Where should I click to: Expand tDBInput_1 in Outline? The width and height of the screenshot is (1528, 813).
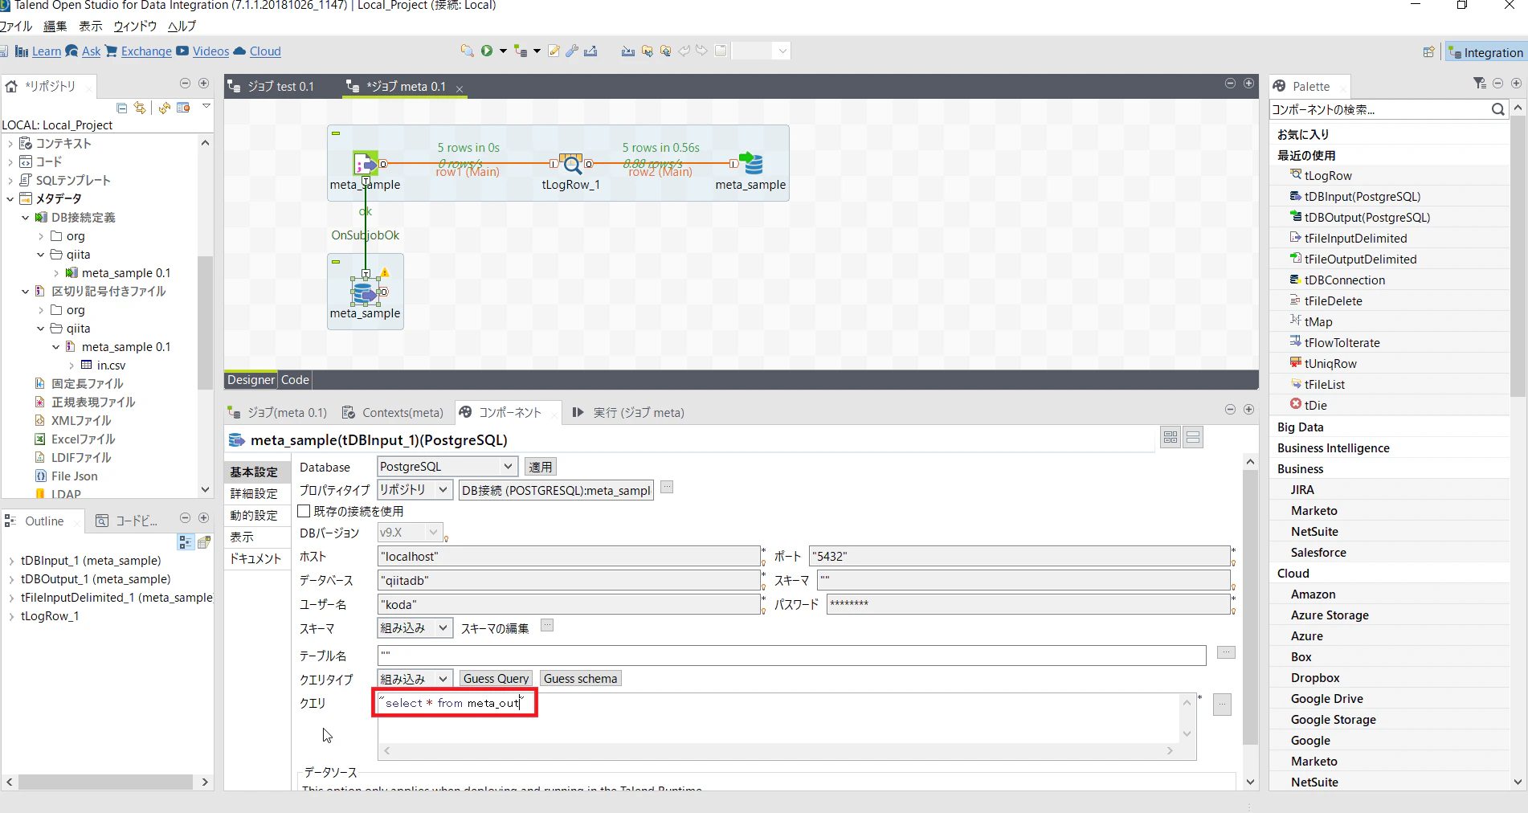pyautogui.click(x=11, y=561)
